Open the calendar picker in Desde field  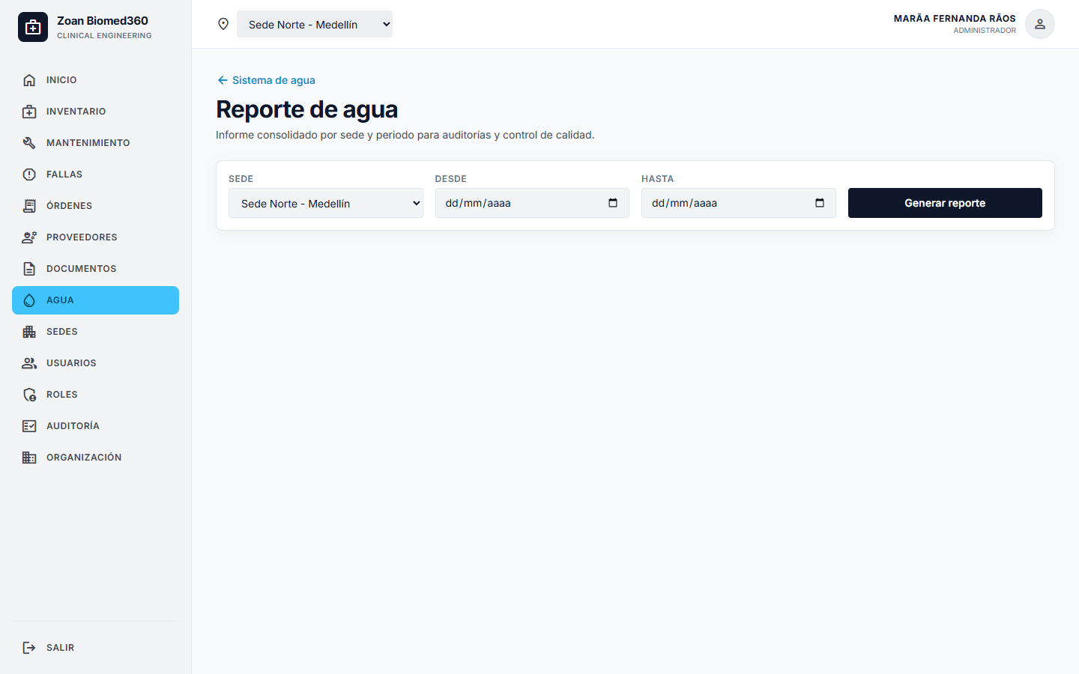pos(613,203)
